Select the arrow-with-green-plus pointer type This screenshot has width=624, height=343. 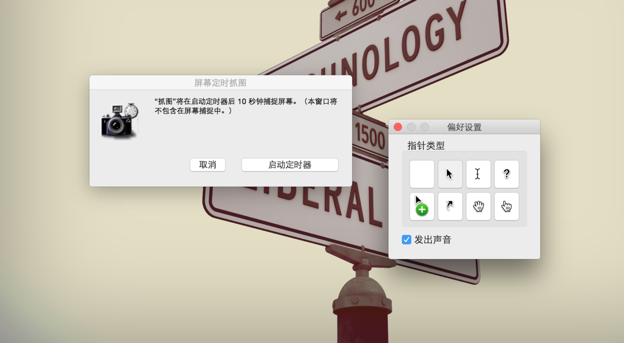tap(422, 206)
